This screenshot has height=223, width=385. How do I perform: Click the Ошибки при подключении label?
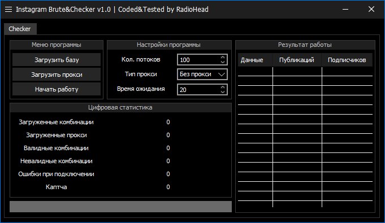(56, 174)
